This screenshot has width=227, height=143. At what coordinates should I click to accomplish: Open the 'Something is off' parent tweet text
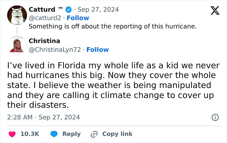[x=113, y=26]
